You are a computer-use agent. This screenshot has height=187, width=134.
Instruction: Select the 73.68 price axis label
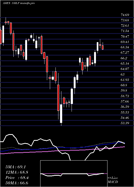125,20
